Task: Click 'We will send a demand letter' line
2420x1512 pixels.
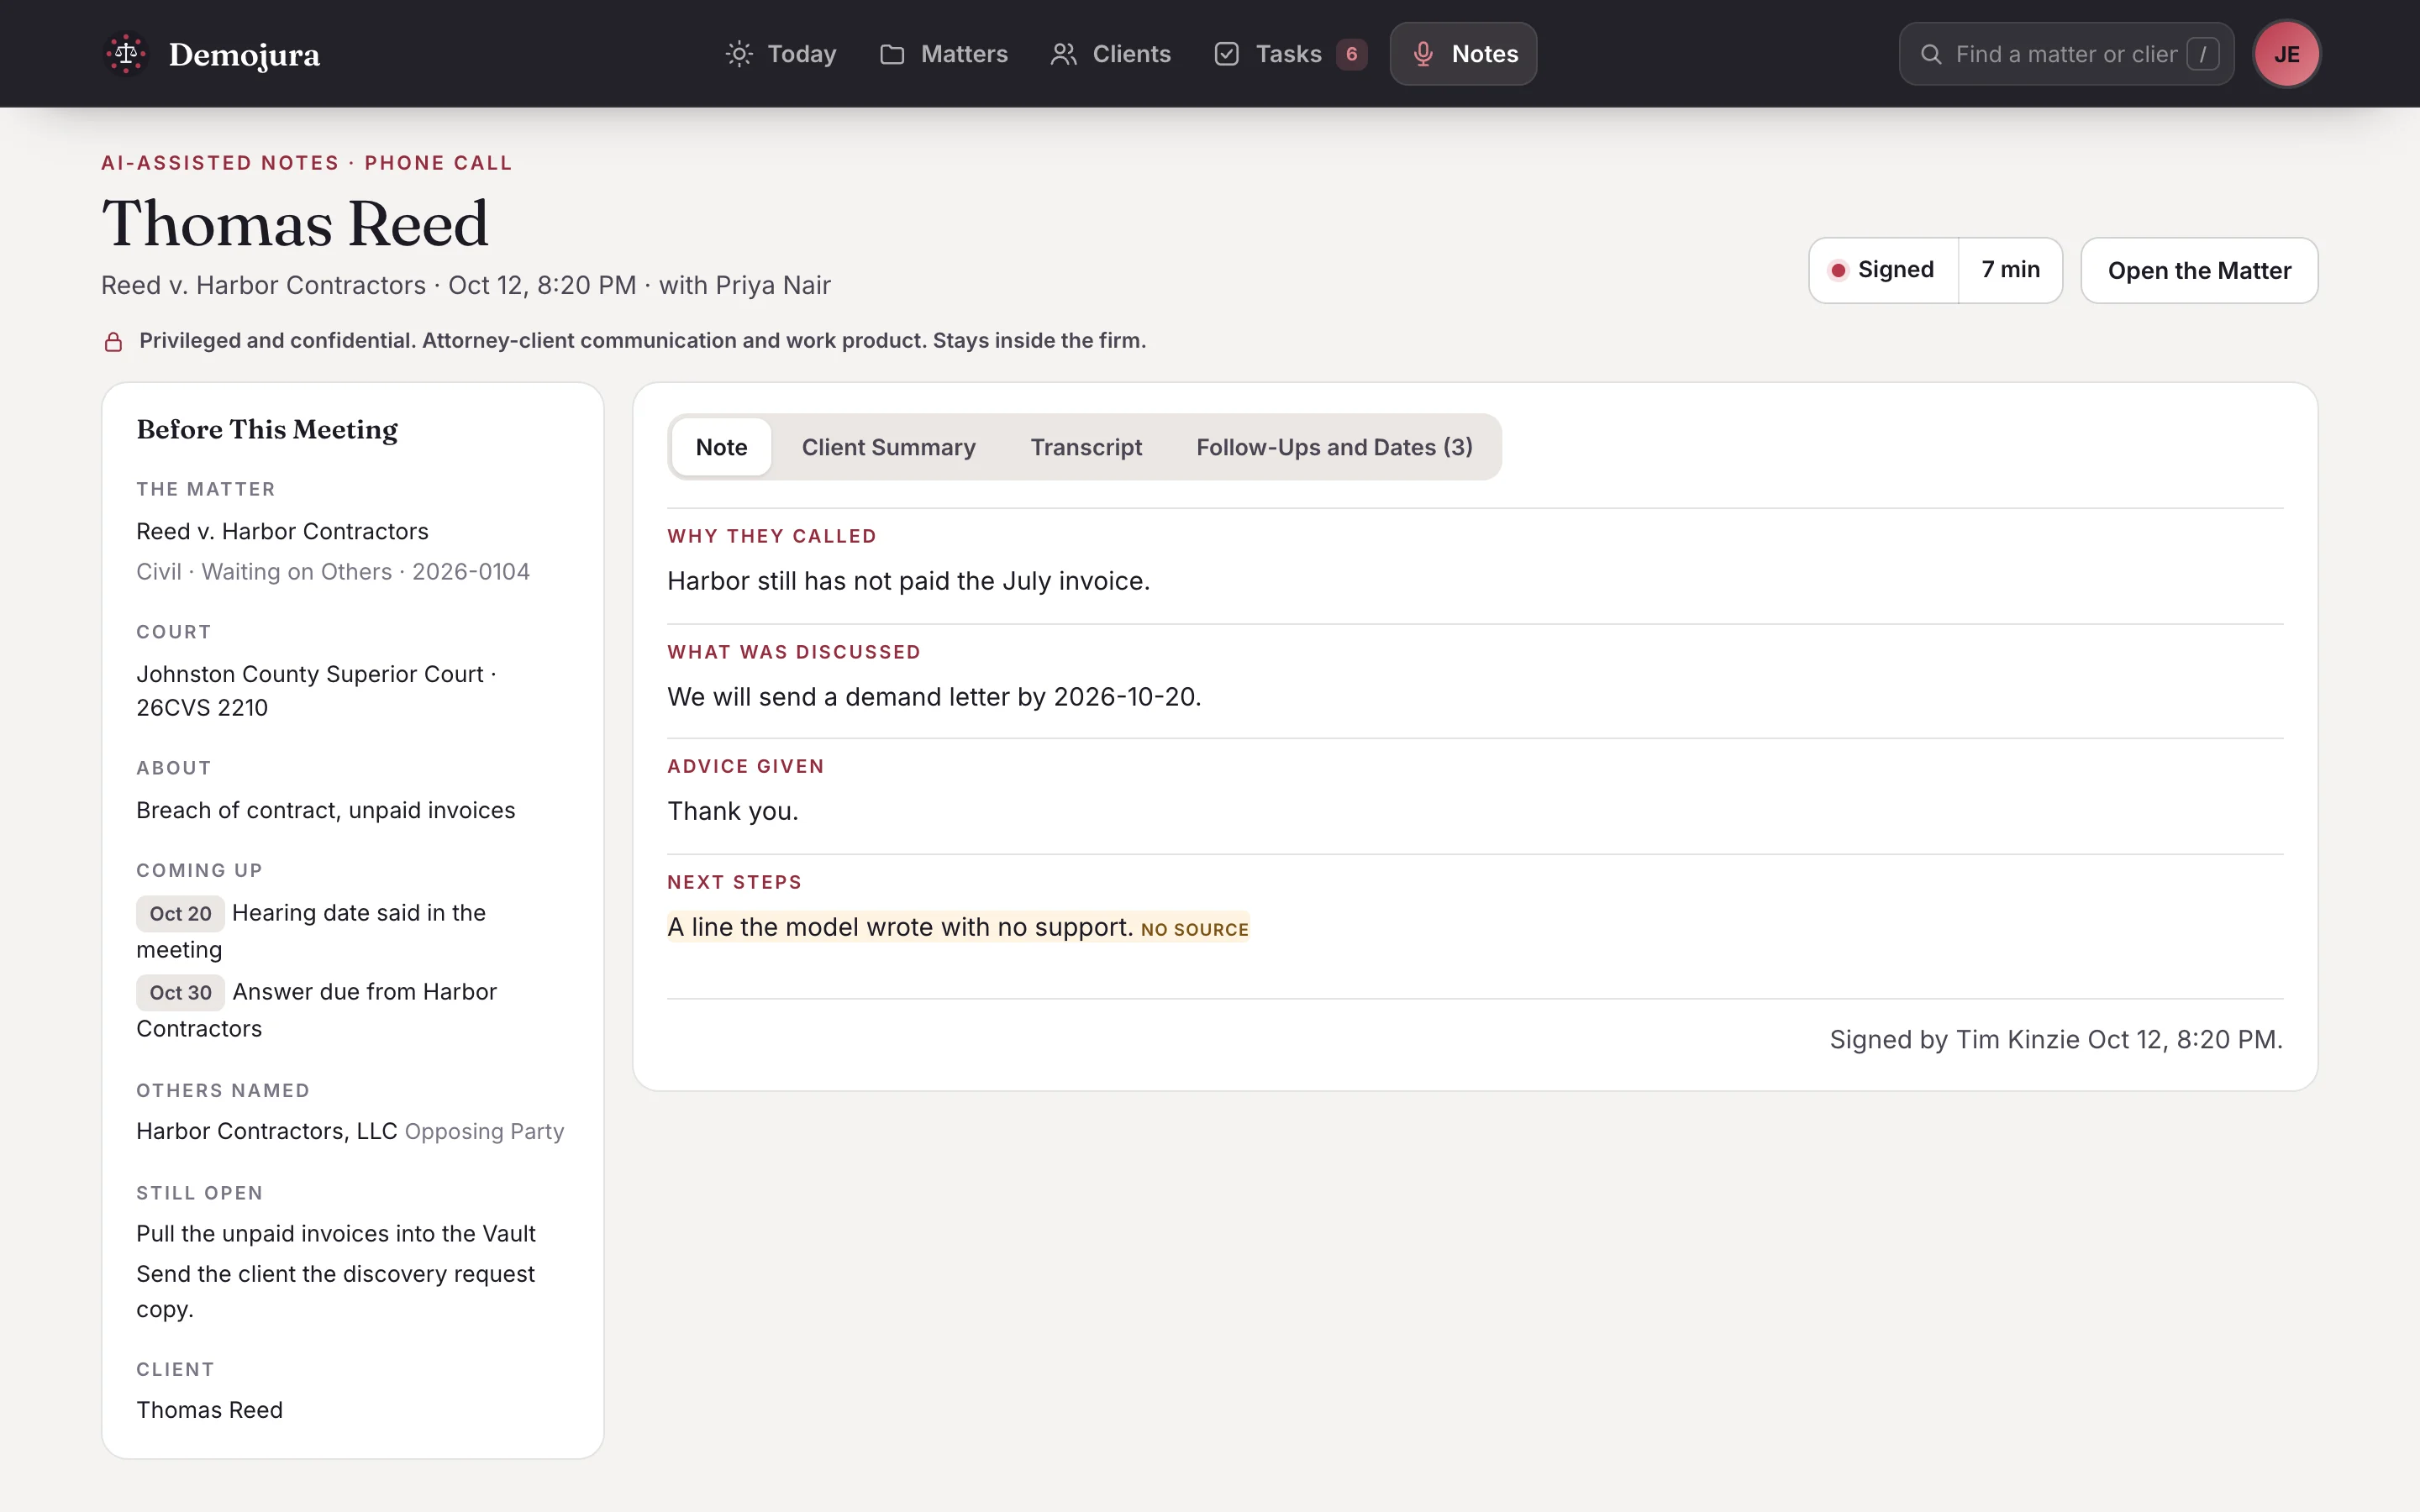Action: [934, 697]
